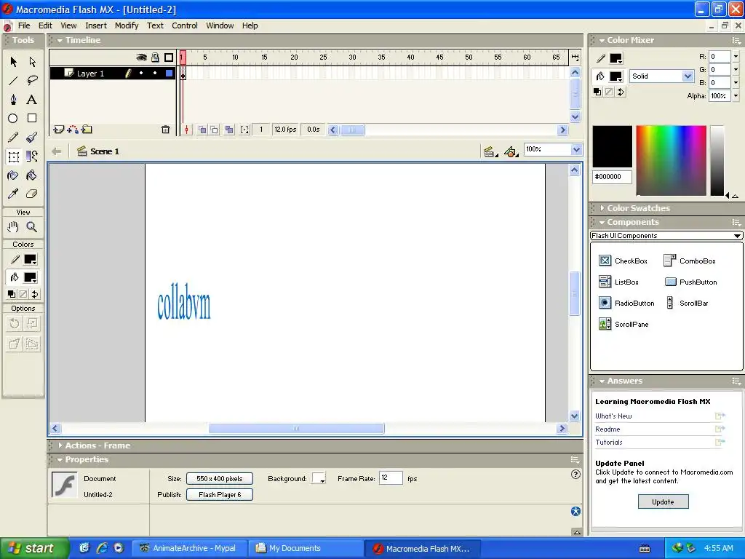Select the Paint Bucket tool

tap(32, 175)
